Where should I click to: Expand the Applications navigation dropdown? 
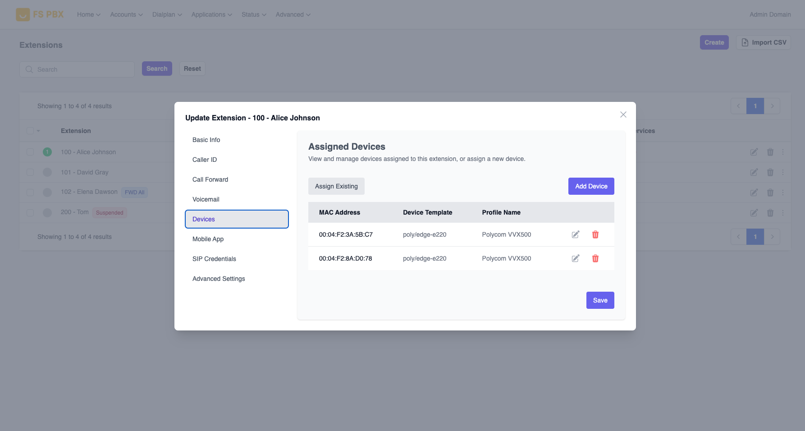coord(211,14)
